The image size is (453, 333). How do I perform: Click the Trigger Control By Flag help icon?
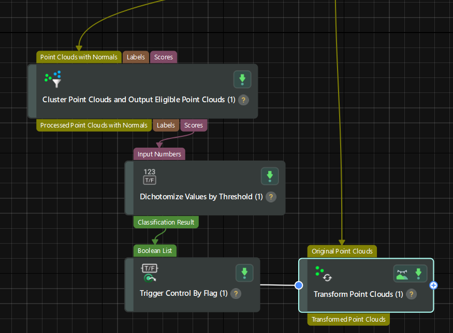(236, 293)
